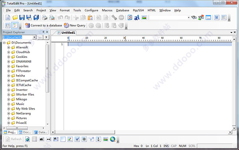Click the table grid icon in bottom toolbar
Screen dimensions: 239x150
pos(34,139)
